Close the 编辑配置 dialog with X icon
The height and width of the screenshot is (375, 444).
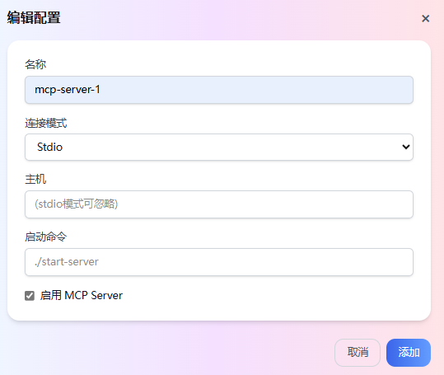point(425,19)
